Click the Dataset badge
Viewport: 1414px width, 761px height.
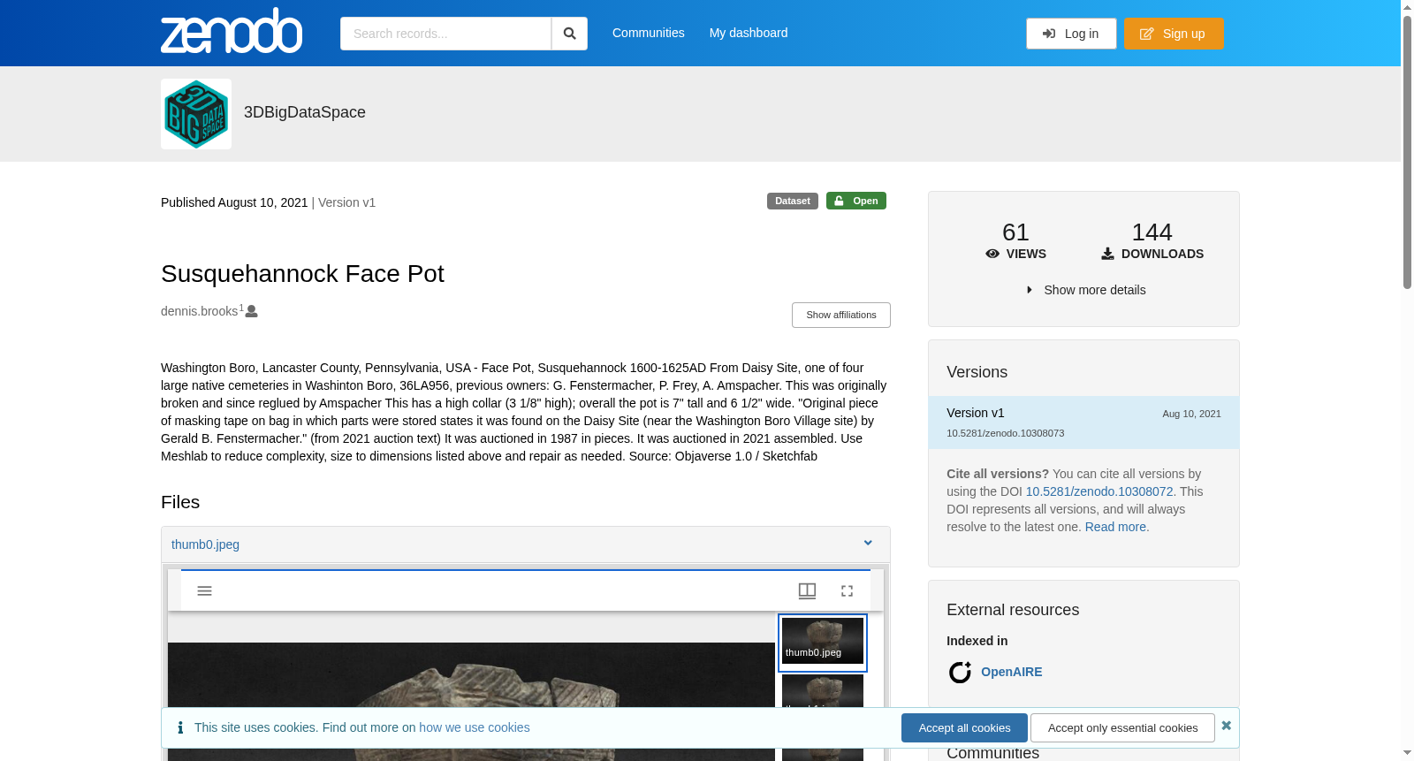tap(793, 201)
